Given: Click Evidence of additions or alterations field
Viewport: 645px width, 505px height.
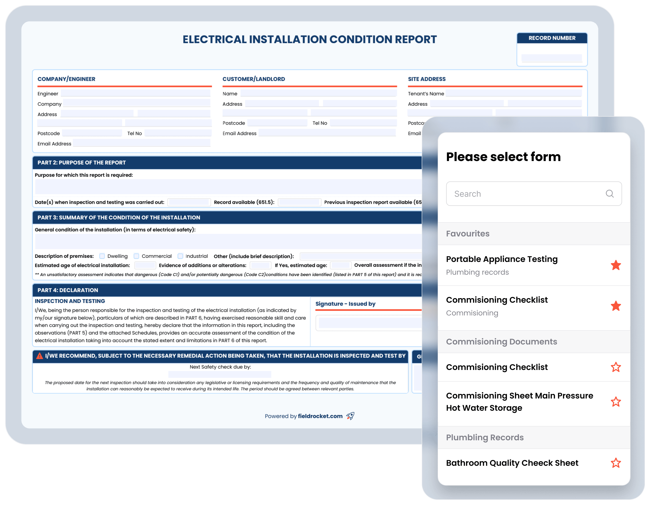Looking at the screenshot, I should point(260,265).
